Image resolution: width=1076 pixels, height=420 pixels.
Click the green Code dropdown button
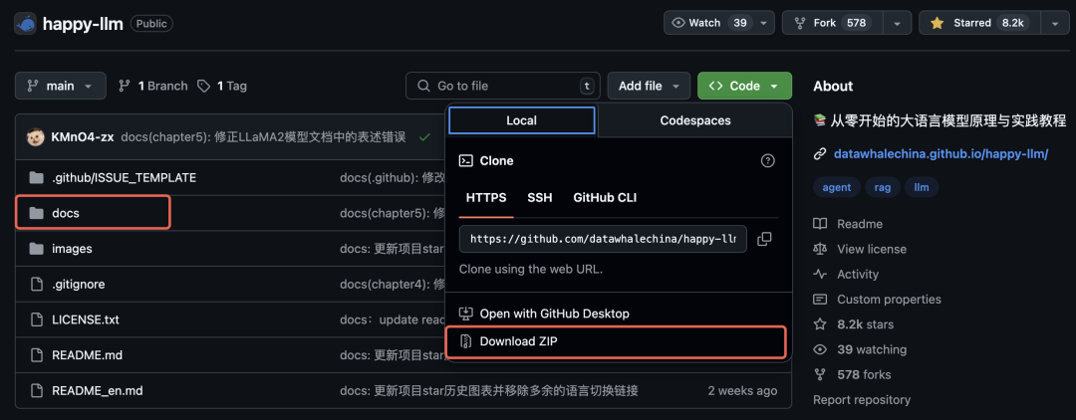tap(744, 86)
